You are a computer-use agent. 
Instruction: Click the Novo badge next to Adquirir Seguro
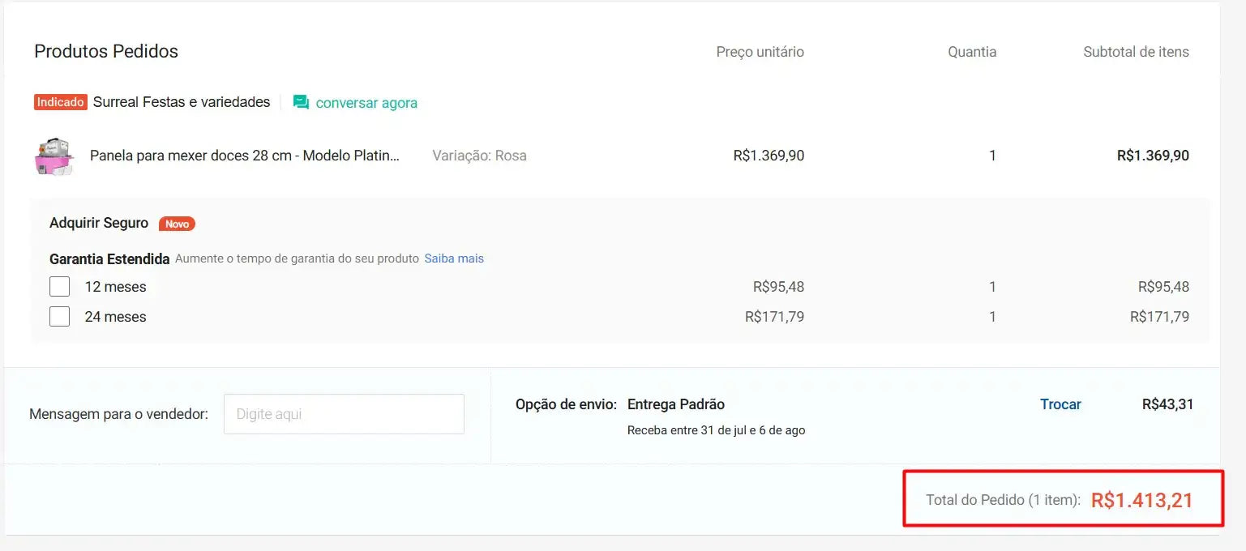(x=177, y=224)
